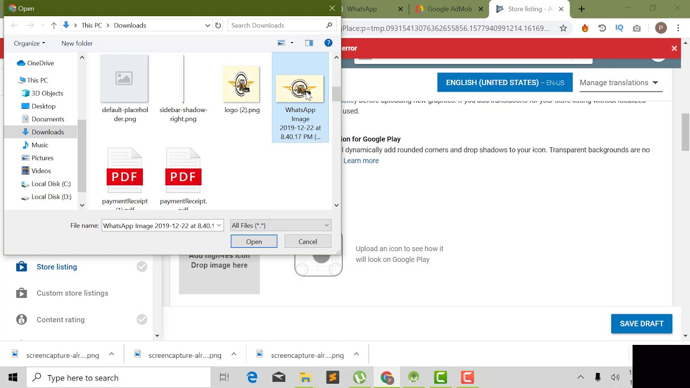This screenshot has height=388, width=690.
Task: Refresh the Downloads folder view
Action: [x=218, y=25]
